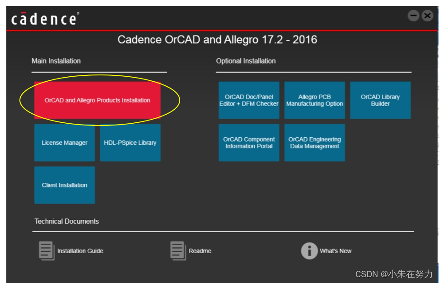Screen dimensions: 439x283
Task: Start OrCAD and Allegro Products Installation
Action: 98,100
